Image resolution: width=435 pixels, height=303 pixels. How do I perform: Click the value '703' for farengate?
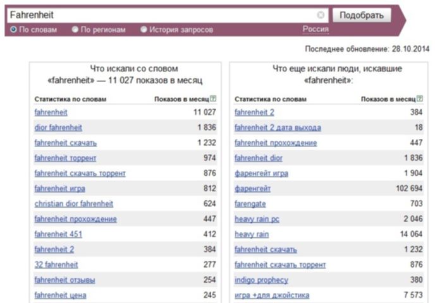pos(417,203)
